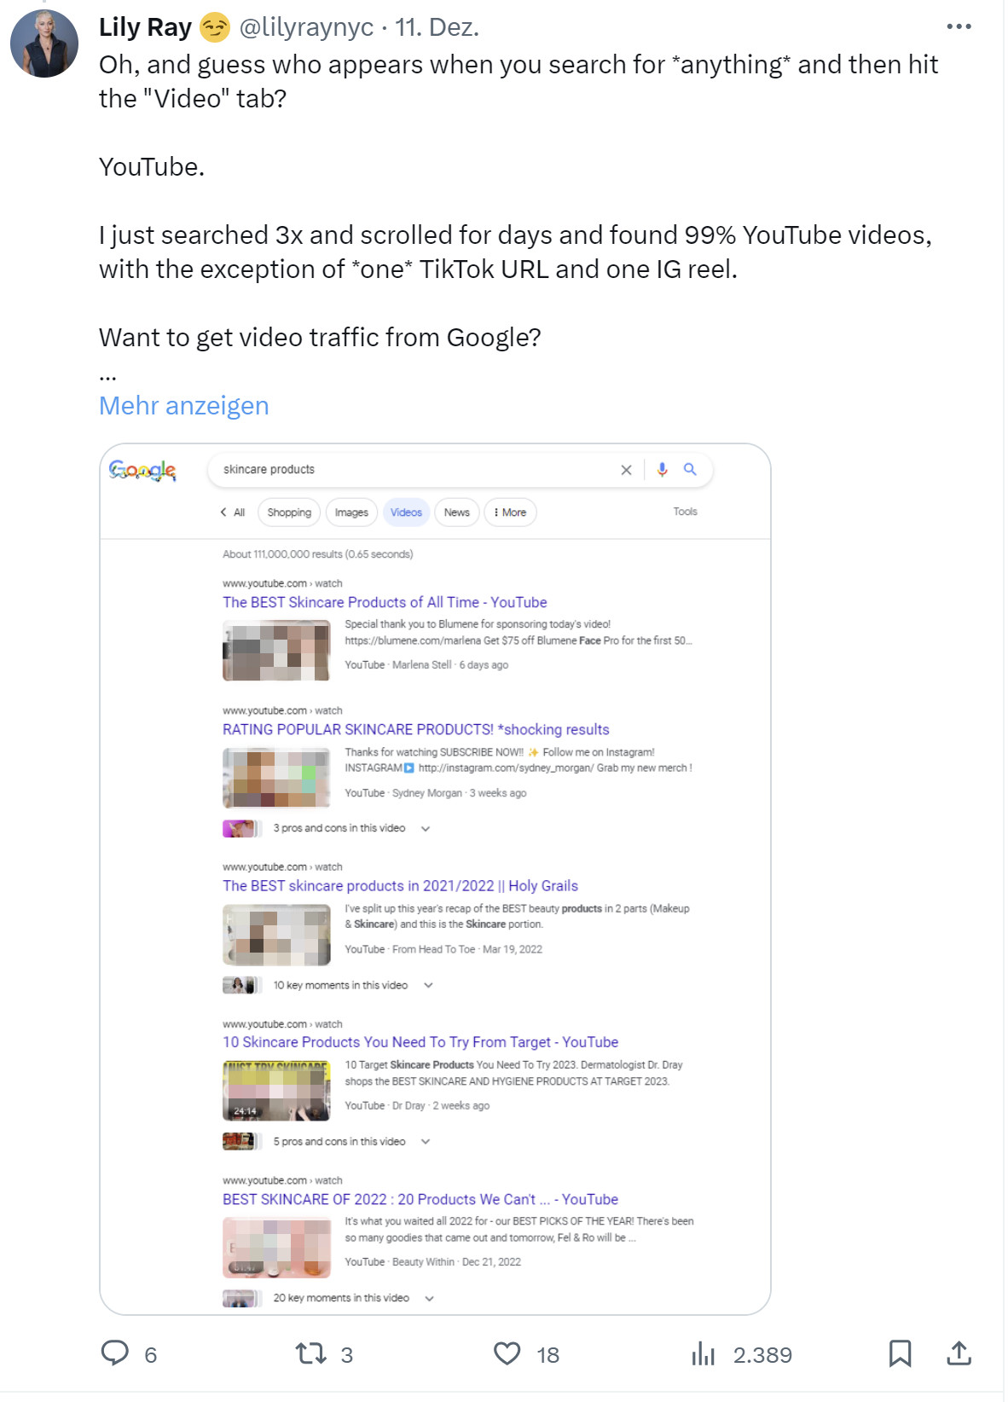
Task: Click the 'YouTube · Marlena Stell · 6 days ago' line
Action: (426, 665)
